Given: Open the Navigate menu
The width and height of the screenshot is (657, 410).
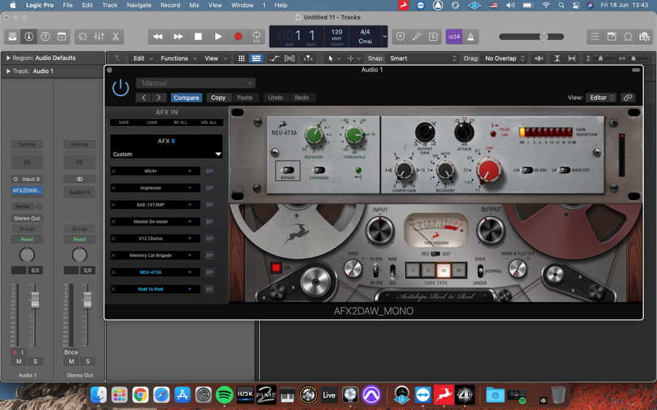Looking at the screenshot, I should [139, 5].
